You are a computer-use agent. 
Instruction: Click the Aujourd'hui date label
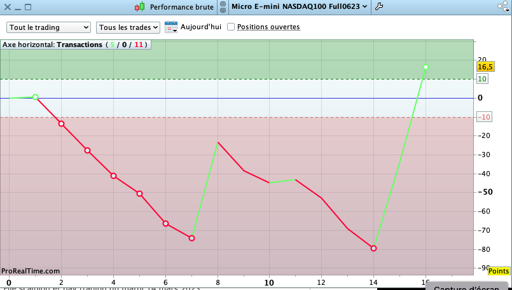click(201, 27)
